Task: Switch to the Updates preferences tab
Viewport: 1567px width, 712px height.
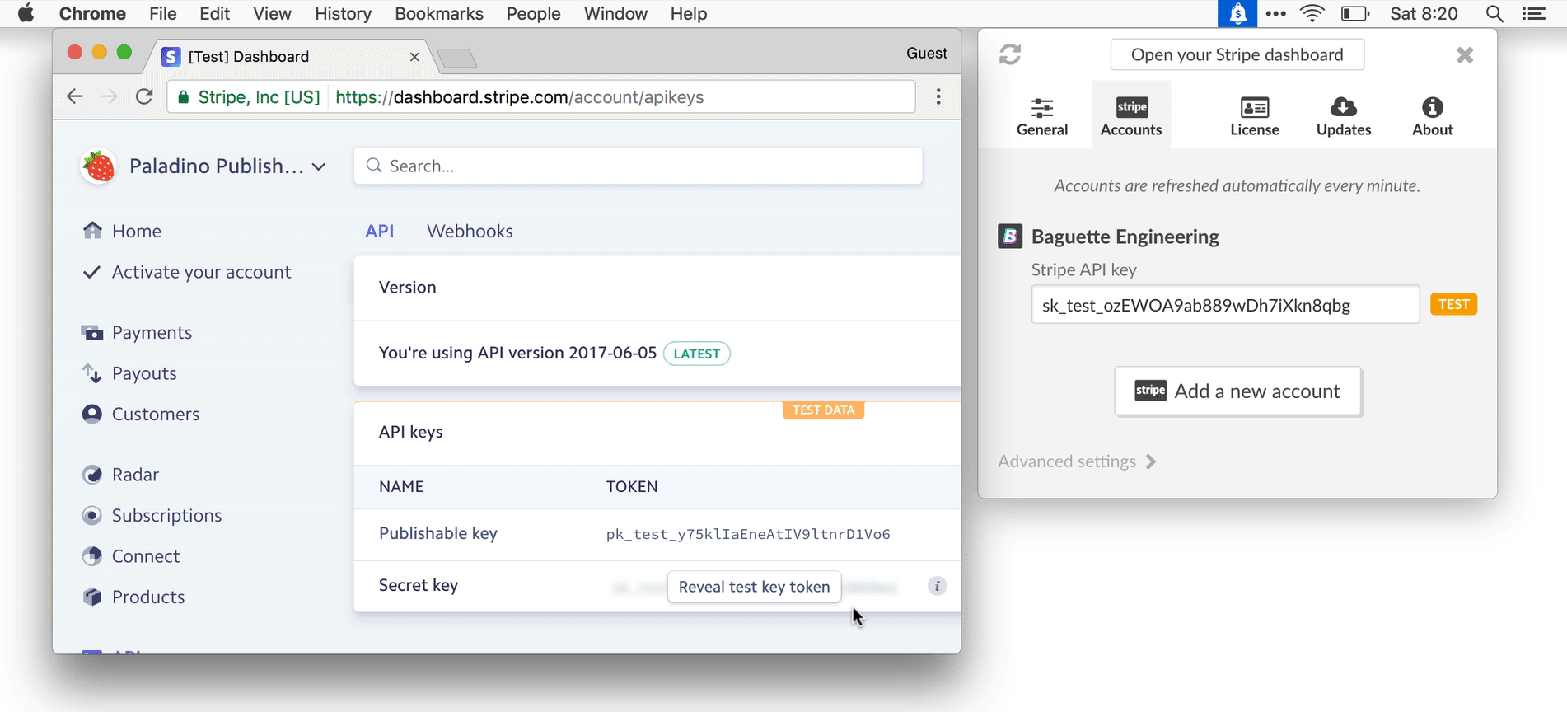Action: [x=1344, y=116]
